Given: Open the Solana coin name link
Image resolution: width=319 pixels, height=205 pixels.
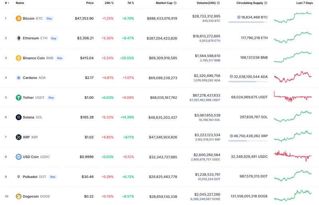Looking at the screenshot, I should (x=28, y=117).
